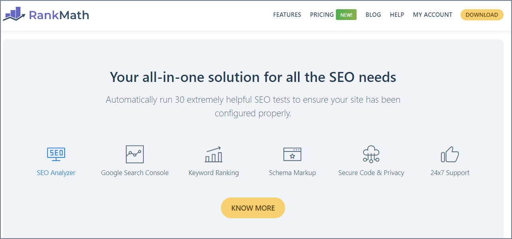Click the RankMath logo icon
The image size is (512, 239).
point(14,14)
